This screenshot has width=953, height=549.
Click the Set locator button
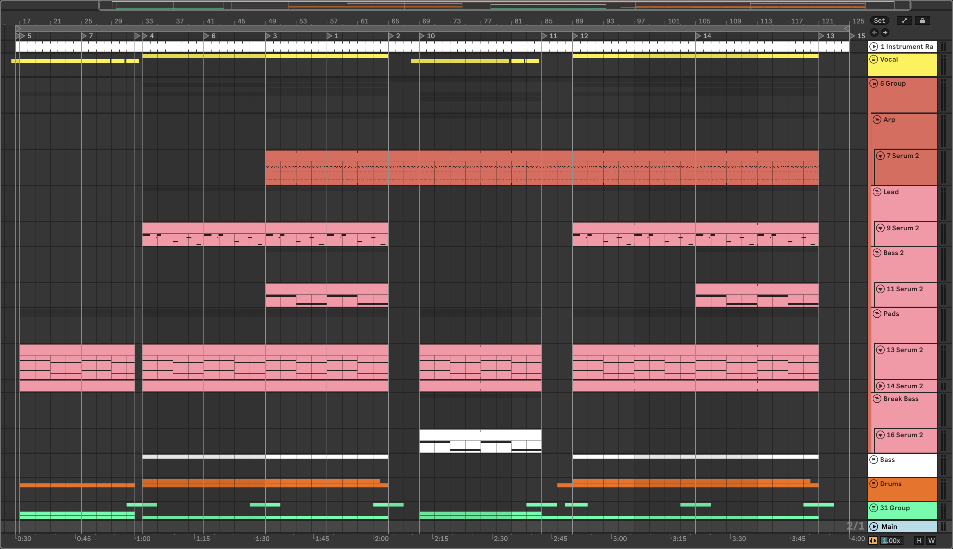click(879, 21)
